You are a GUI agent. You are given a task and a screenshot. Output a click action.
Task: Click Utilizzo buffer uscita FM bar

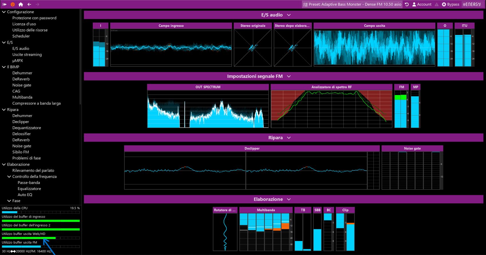[41, 246]
